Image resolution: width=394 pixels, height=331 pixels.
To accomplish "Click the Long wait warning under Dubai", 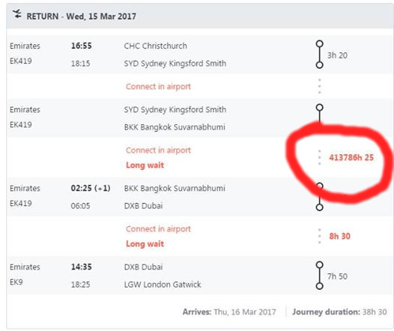I will tap(145, 243).
